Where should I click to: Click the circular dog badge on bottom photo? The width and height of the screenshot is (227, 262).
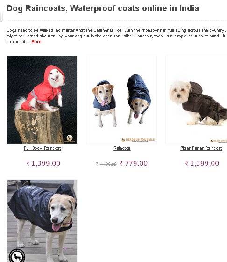pyautogui.click(x=17, y=255)
